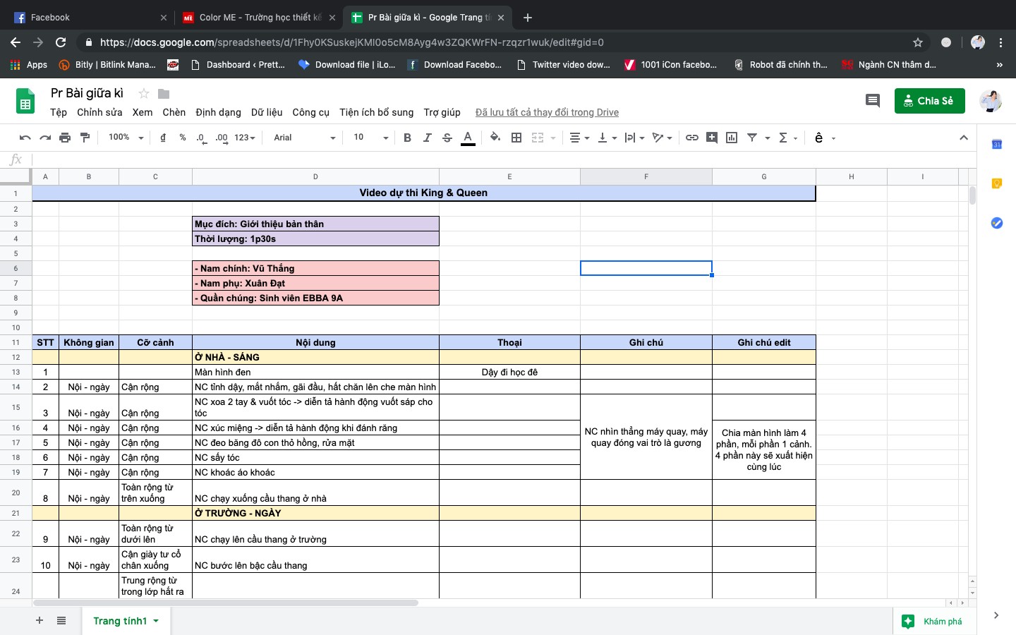
Task: Move document using the folder icon
Action: point(164,94)
